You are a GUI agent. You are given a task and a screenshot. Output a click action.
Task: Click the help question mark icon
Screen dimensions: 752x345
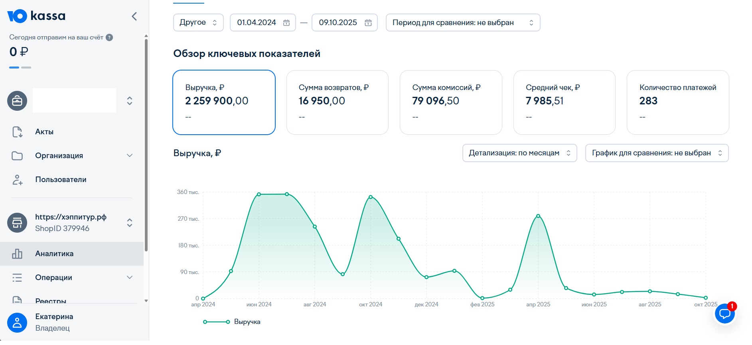tap(109, 37)
